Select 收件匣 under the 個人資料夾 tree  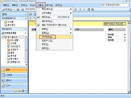point(13,43)
